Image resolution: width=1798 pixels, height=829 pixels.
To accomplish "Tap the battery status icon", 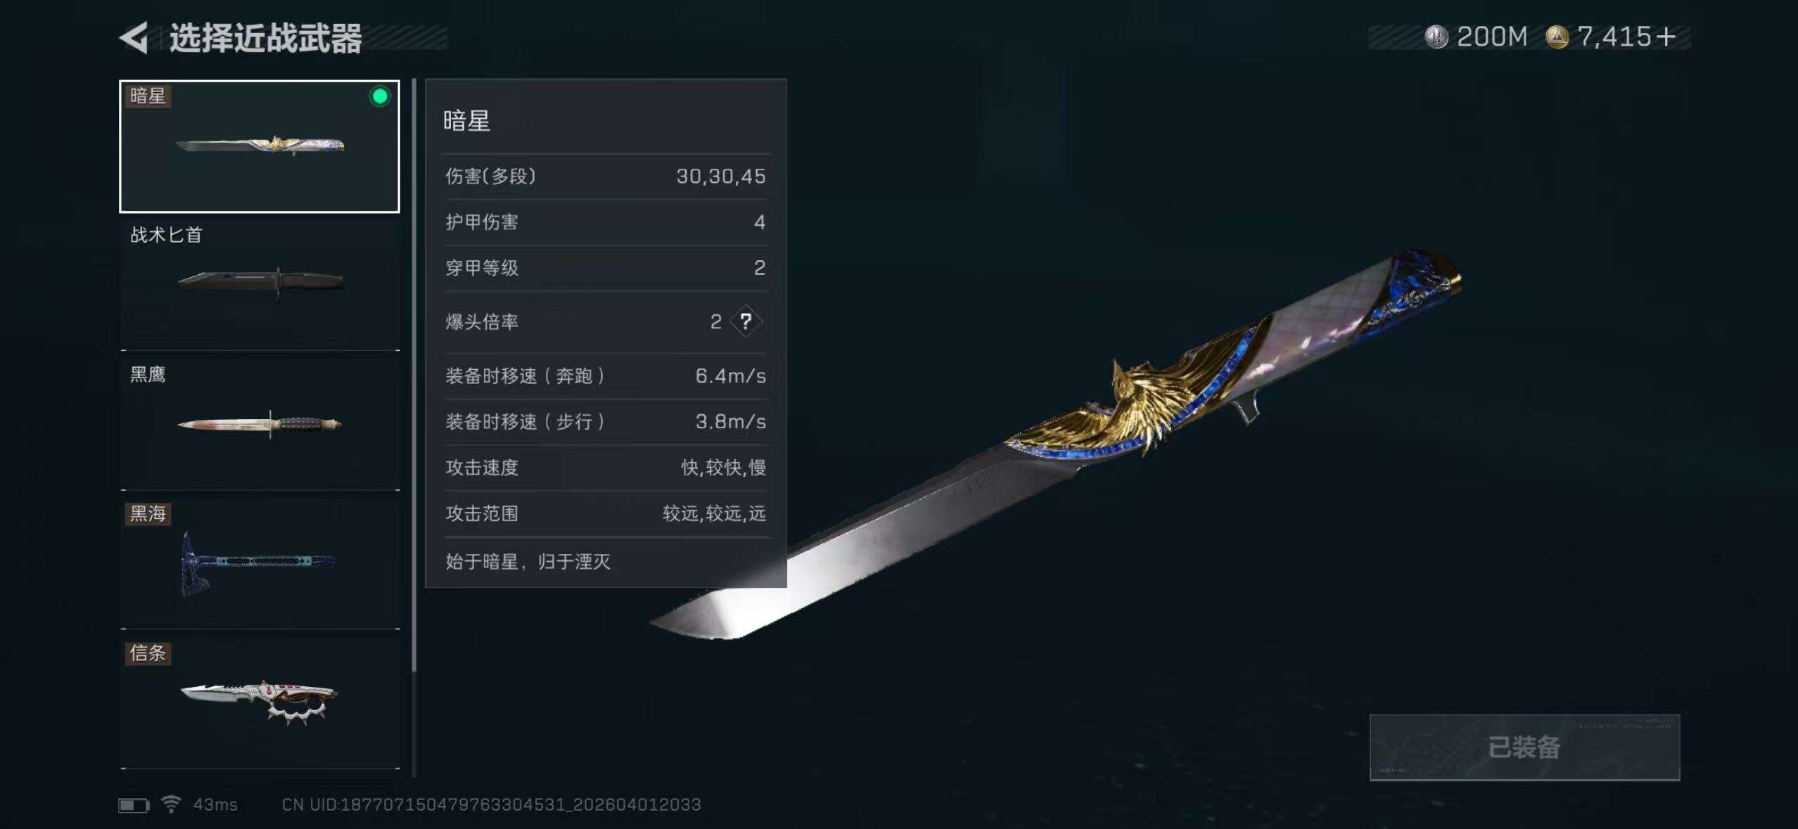I will pyautogui.click(x=134, y=804).
